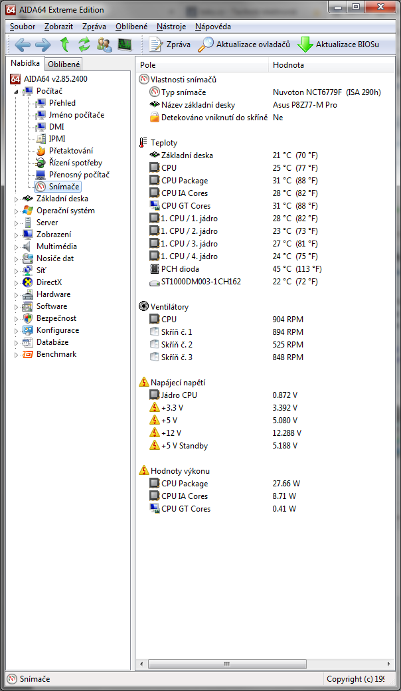Image resolution: width=401 pixels, height=691 pixels.
Task: Expand the Server tree node
Action: 17,223
